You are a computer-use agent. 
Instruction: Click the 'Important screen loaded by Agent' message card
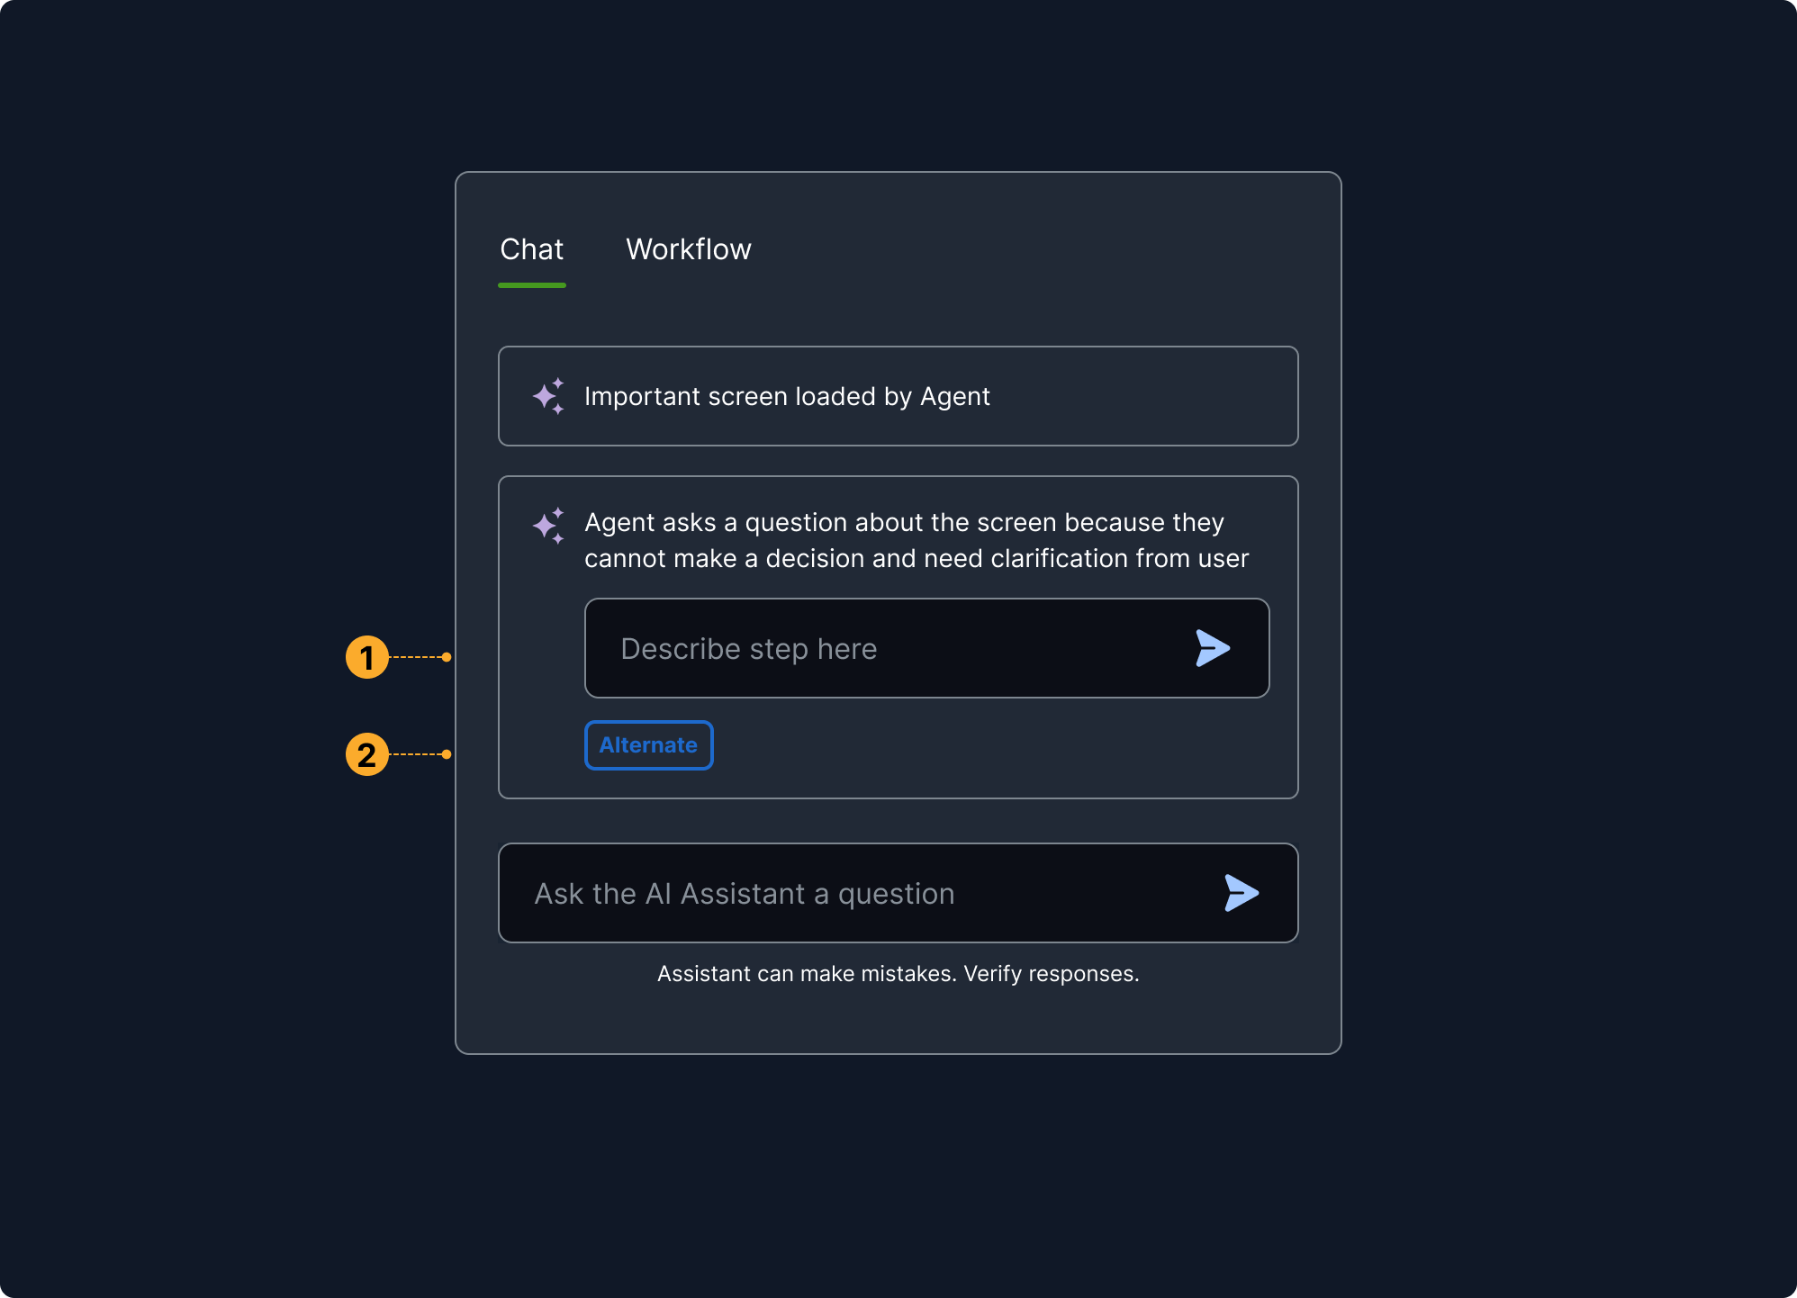898,396
